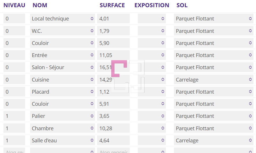The image size is (256, 153).
Task: Click the surface field showing 10,28
Action: [113, 128]
